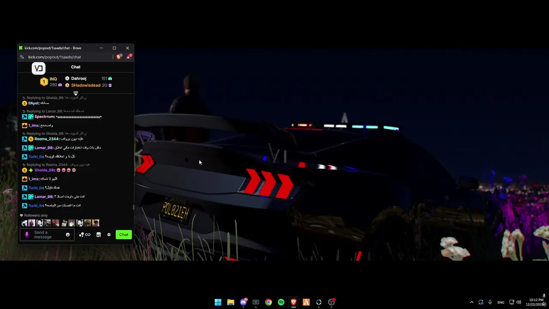Open Discord from the taskbar
Screen dimensions: 549x309
243,302
